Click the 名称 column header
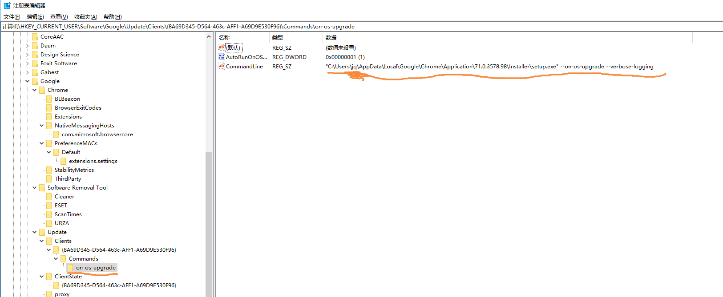 click(242, 38)
